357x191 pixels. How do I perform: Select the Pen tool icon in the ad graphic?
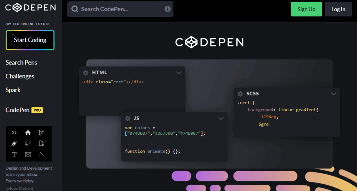pos(14,143)
